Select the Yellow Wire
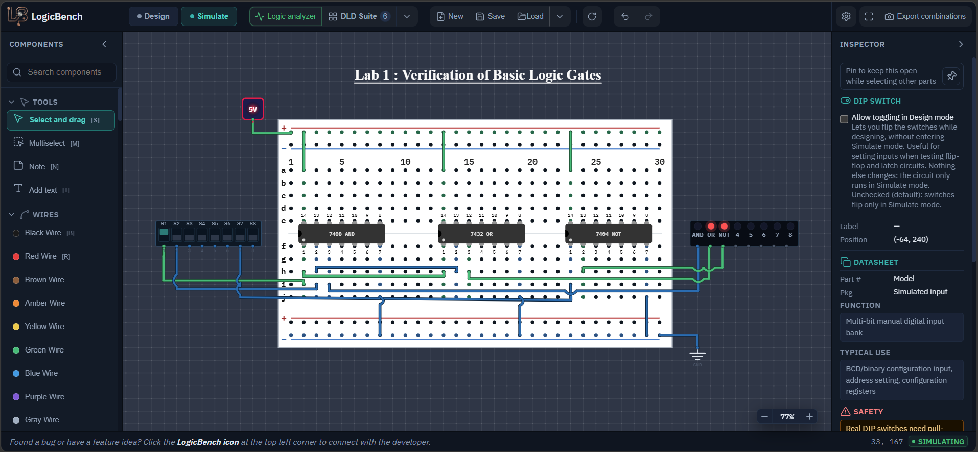 [x=61, y=327]
